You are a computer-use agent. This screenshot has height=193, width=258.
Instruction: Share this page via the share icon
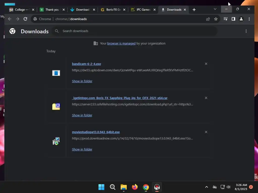click(208, 19)
